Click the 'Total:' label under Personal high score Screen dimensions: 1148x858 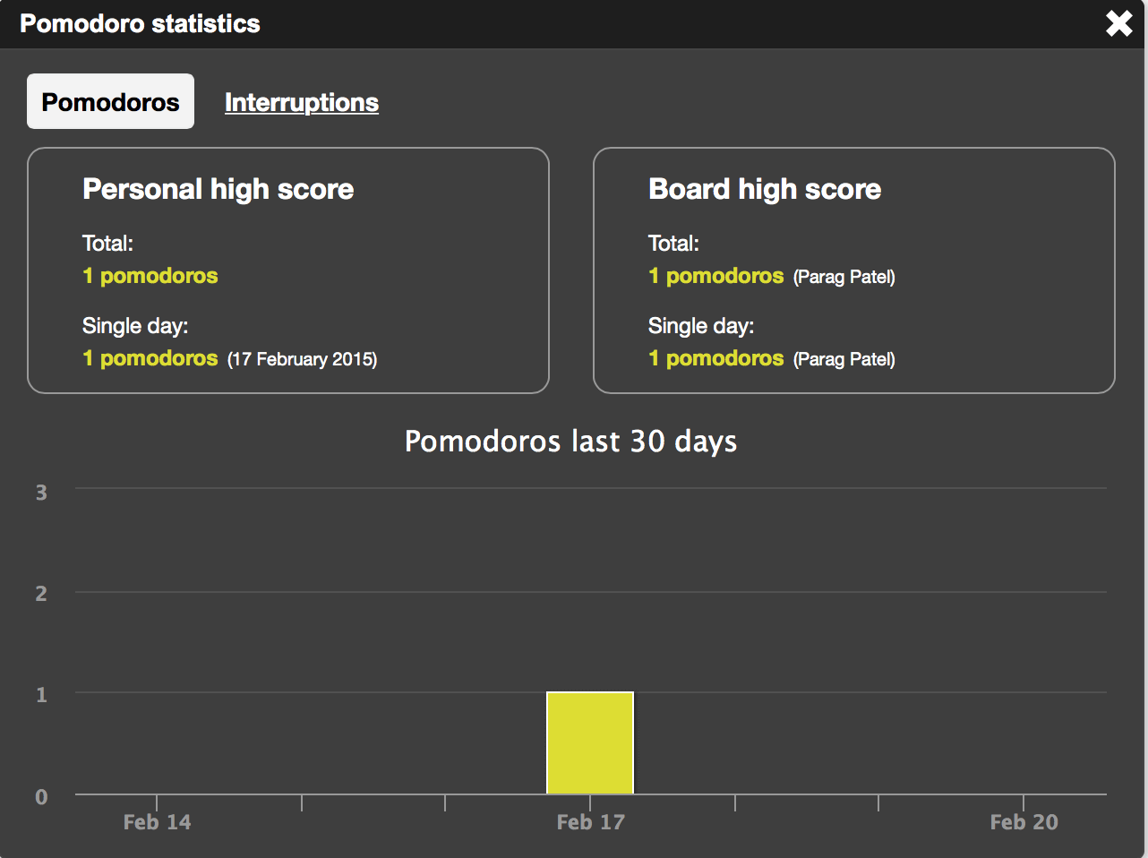[107, 243]
